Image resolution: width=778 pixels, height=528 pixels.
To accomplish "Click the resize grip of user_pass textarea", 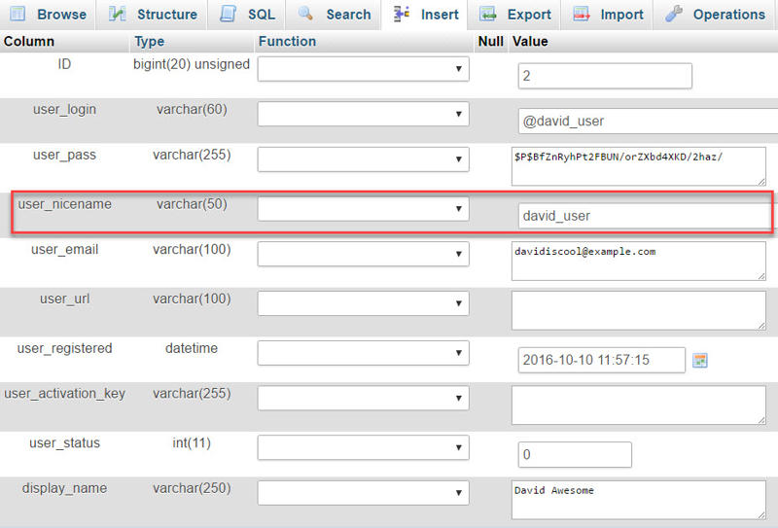I will coord(761,181).
